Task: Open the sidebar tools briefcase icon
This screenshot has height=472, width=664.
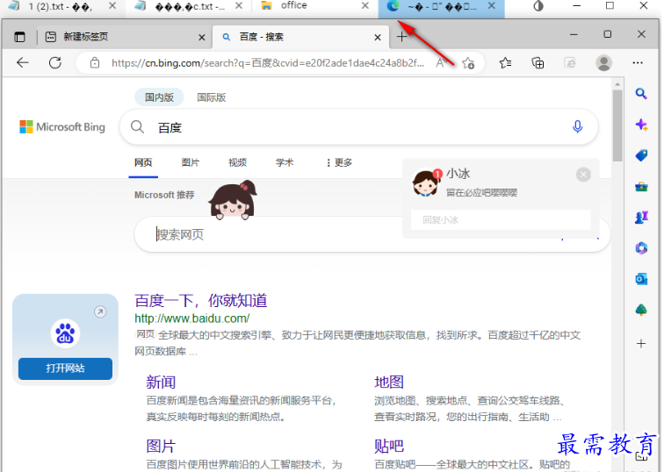Action: 641,187
